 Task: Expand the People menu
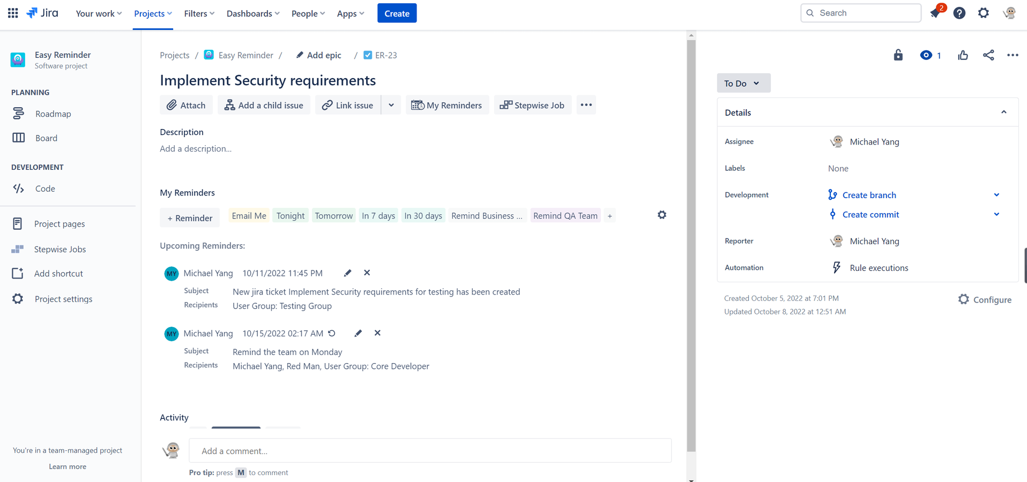coord(308,13)
